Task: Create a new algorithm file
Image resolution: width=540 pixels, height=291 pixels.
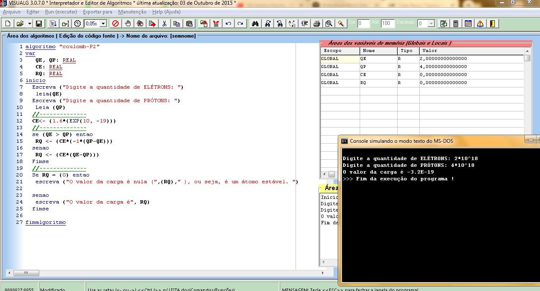Action: point(8,24)
